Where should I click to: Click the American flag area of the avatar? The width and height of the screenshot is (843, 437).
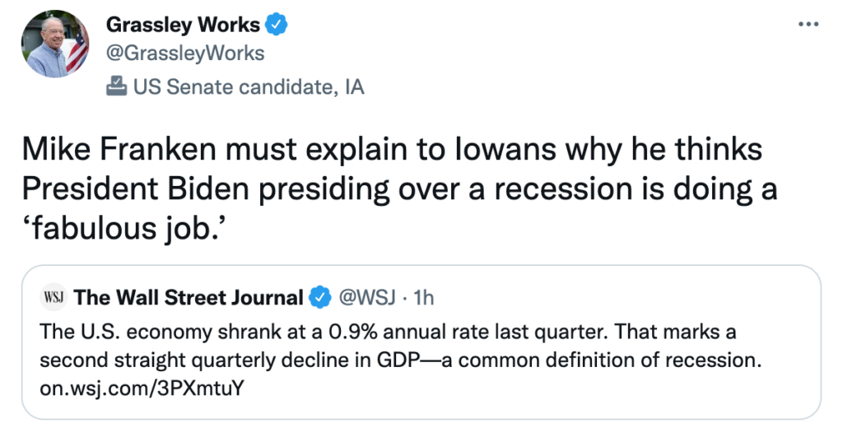pyautogui.click(x=77, y=50)
